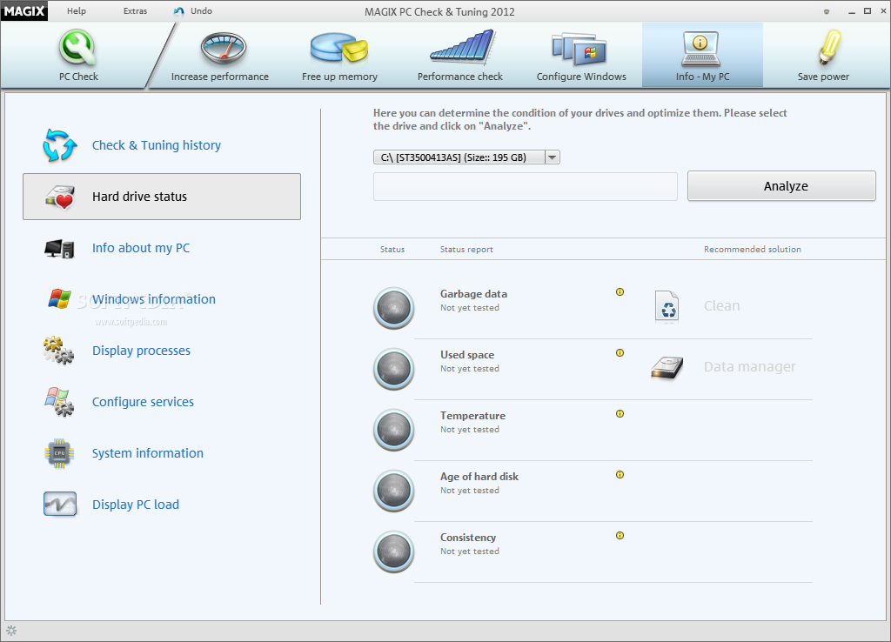Open Check & Tuning history link

click(157, 145)
